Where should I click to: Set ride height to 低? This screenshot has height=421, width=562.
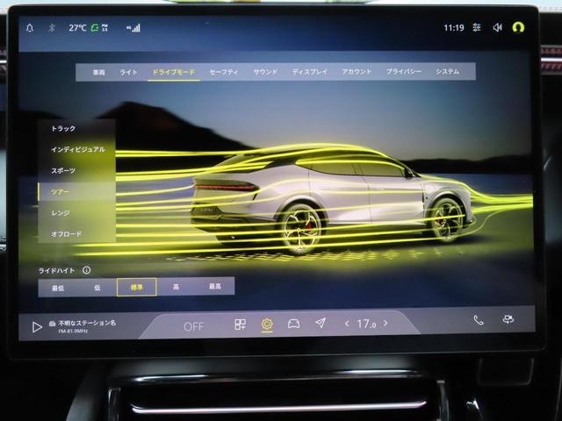pyautogui.click(x=97, y=288)
